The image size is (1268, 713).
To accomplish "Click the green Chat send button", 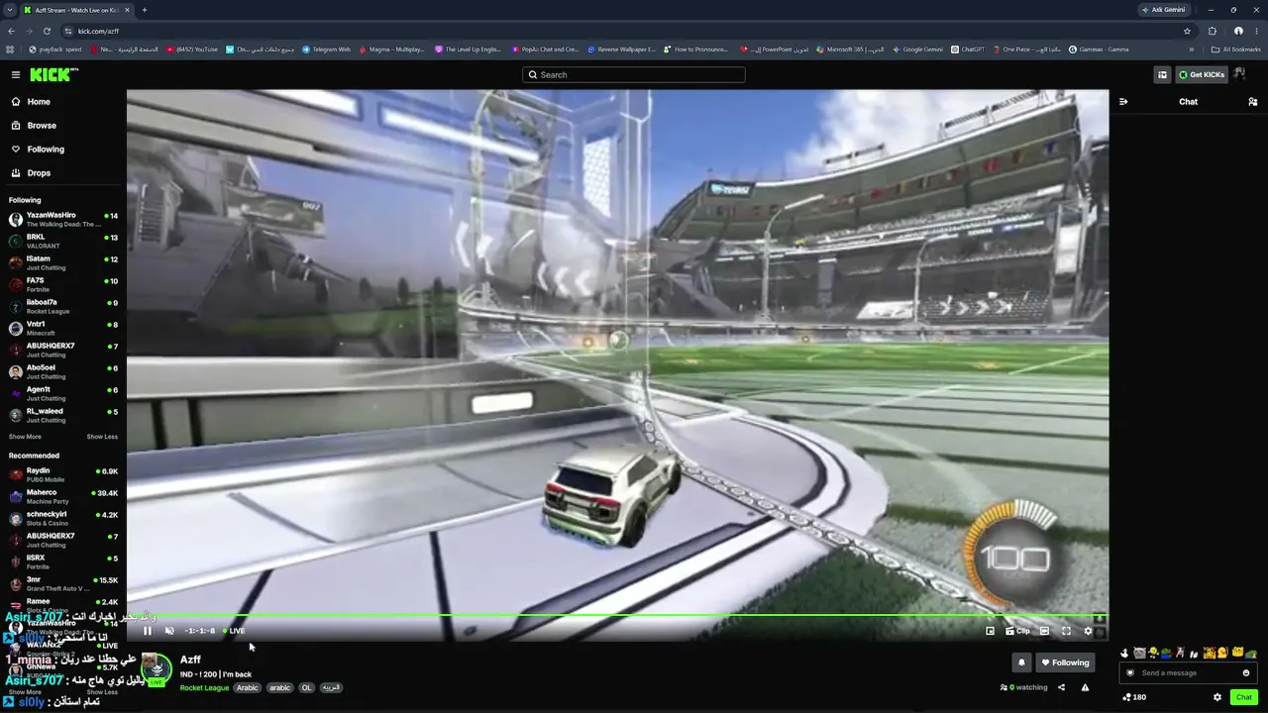I will [x=1244, y=697].
